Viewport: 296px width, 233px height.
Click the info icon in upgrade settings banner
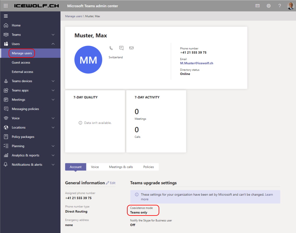tap(137, 194)
